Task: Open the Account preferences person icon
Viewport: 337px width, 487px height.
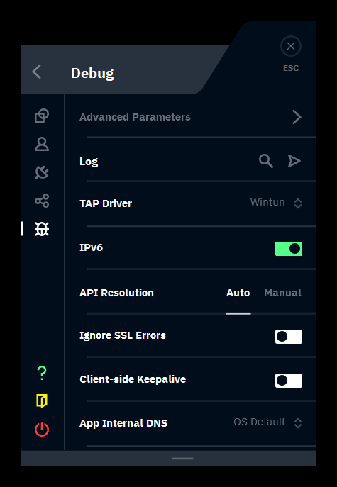Action: click(42, 144)
